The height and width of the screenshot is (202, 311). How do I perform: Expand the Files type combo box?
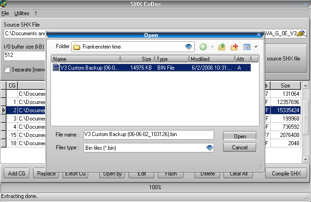click(x=210, y=148)
